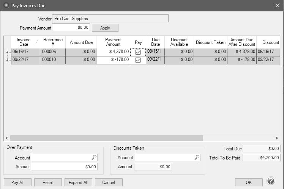Click the help question mark icon
The width and height of the screenshot is (284, 189).
tap(271, 181)
